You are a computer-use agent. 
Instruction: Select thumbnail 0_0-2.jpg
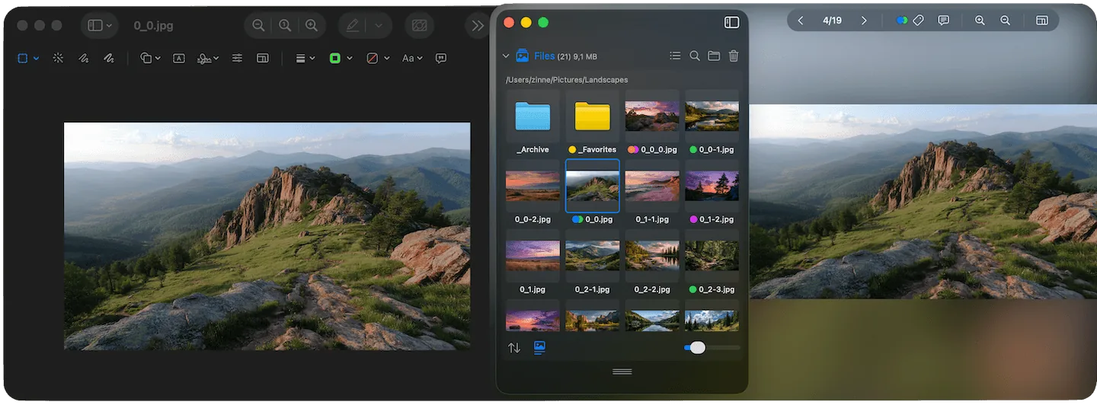pyautogui.click(x=533, y=186)
